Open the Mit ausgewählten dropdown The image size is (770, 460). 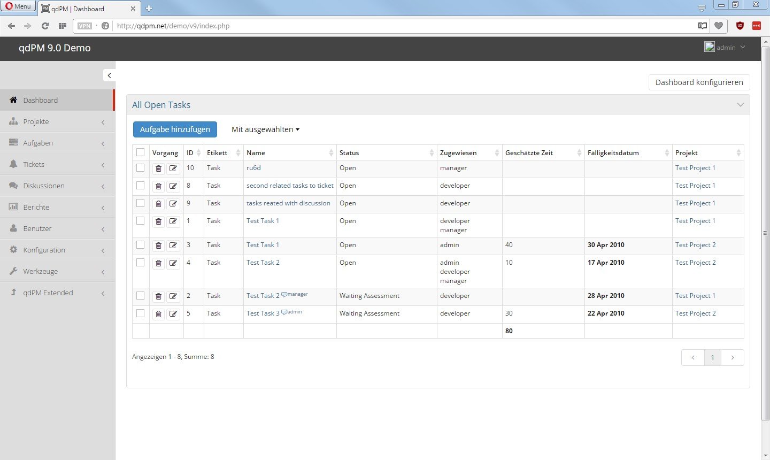(265, 129)
